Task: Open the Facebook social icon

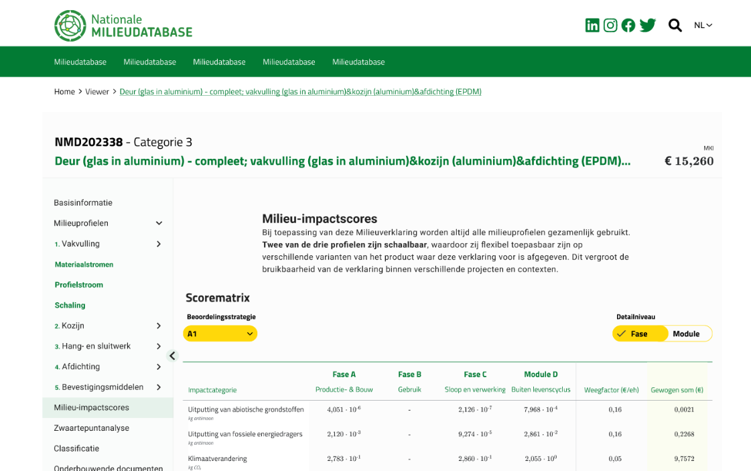Action: tap(628, 25)
